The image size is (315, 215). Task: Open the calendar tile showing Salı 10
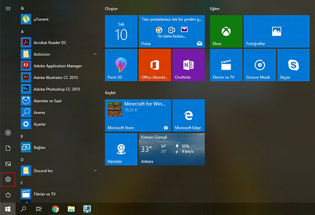(x=121, y=31)
